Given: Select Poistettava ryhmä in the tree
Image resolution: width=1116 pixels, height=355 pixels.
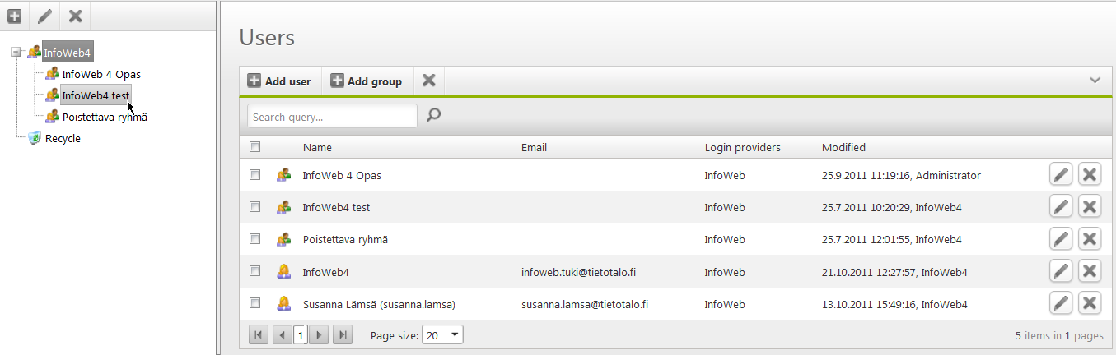Looking at the screenshot, I should click(105, 117).
